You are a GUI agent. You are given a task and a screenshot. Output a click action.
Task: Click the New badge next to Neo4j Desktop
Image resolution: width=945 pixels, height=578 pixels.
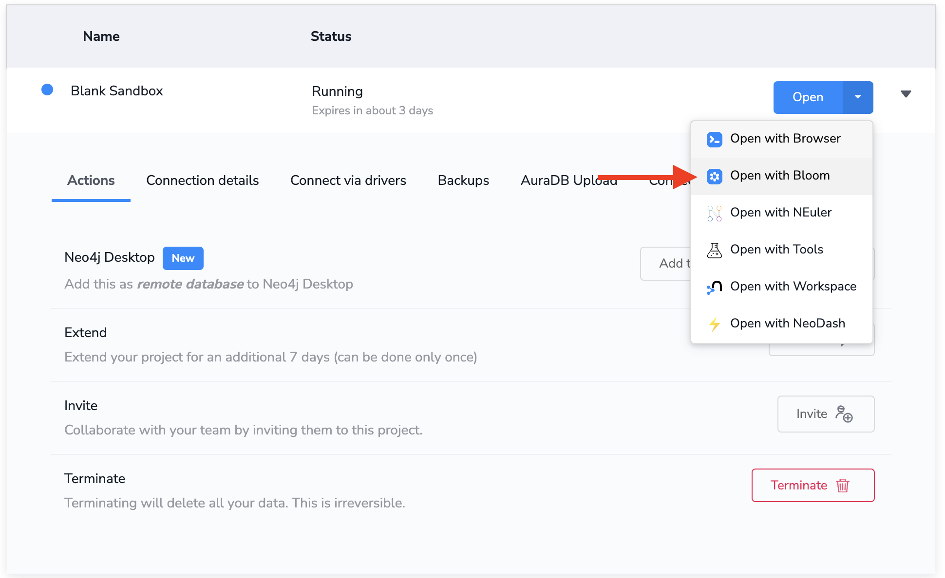183,258
